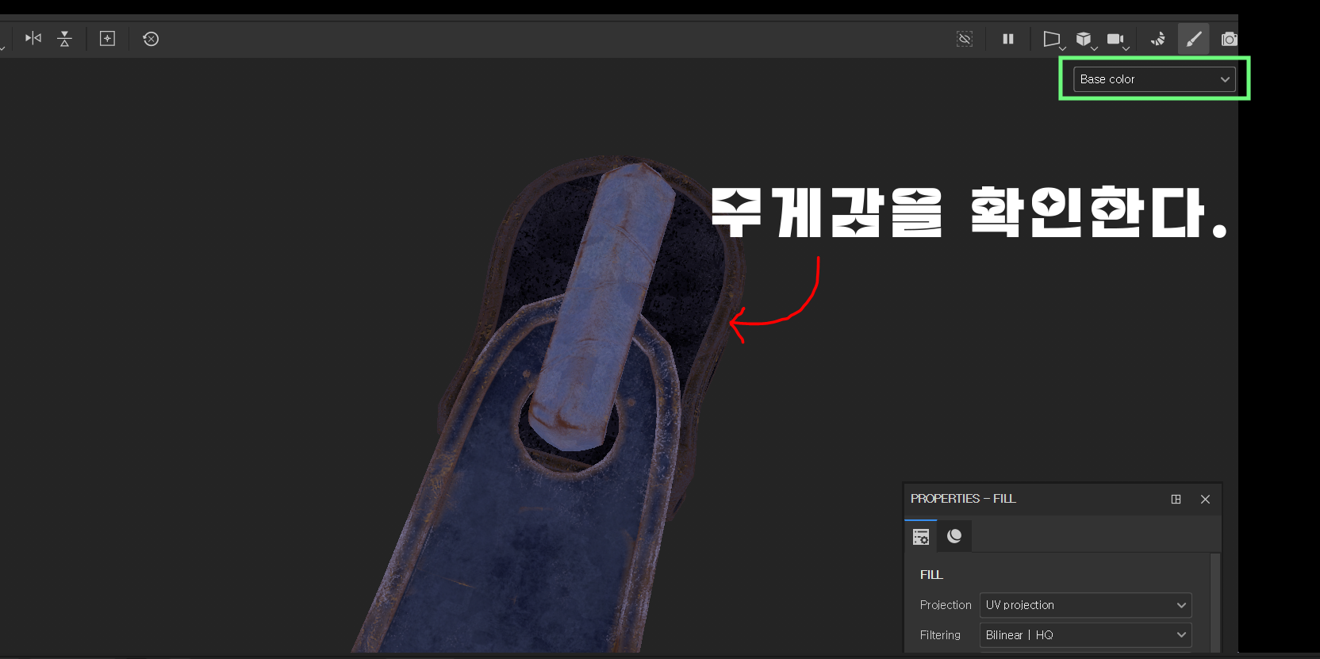Open the perspective view mode dropdown
This screenshot has width=1320, height=659.
coord(1053,40)
